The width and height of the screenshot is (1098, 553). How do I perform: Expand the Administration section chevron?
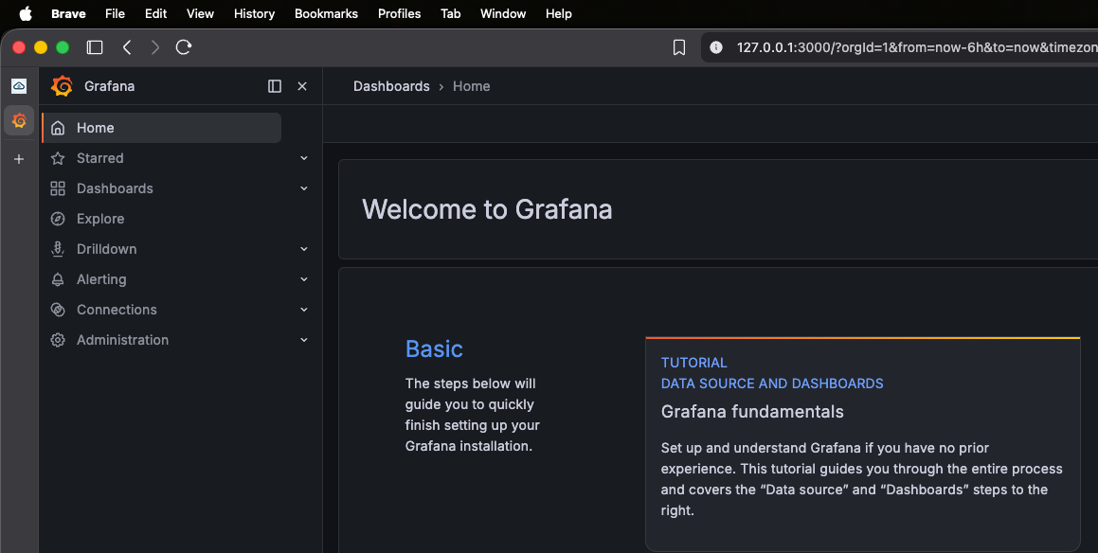304,340
